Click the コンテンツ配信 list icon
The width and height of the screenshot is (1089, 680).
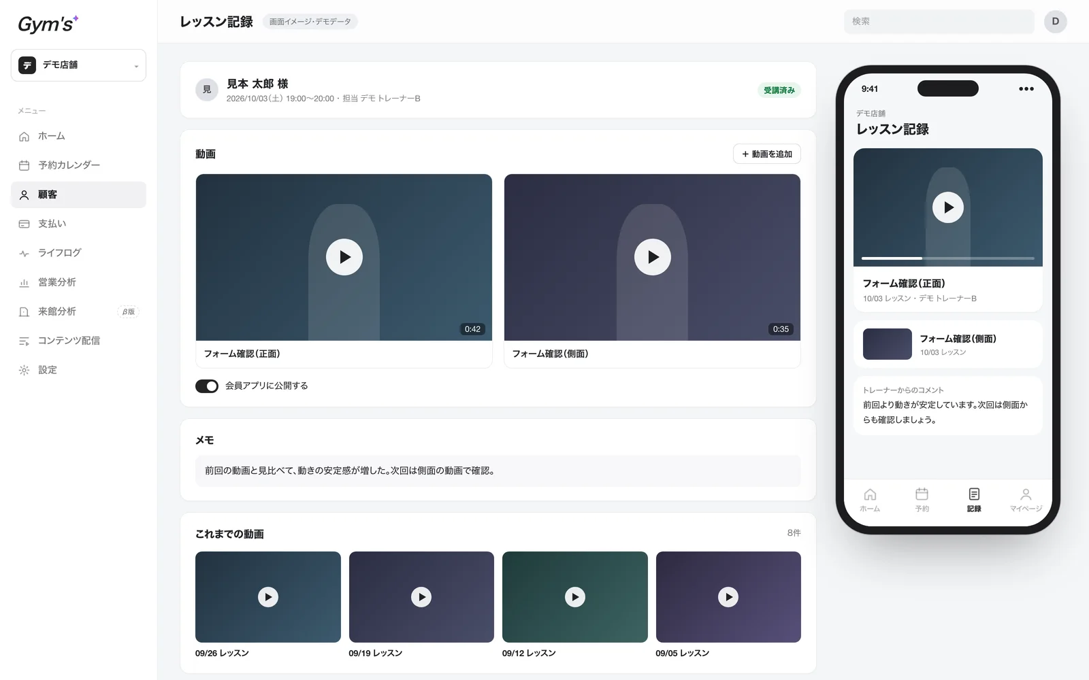25,341
